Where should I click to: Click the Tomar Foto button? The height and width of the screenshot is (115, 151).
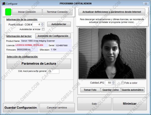point(90,90)
